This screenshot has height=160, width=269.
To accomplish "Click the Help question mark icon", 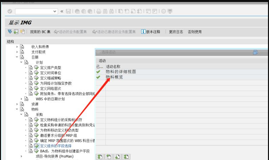I will tap(164, 11).
